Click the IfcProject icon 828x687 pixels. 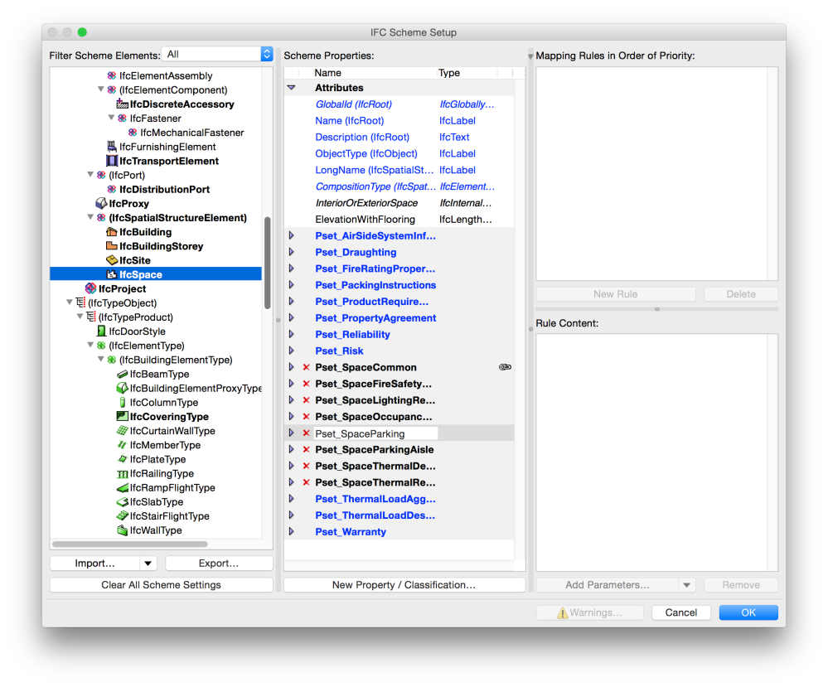click(x=91, y=288)
